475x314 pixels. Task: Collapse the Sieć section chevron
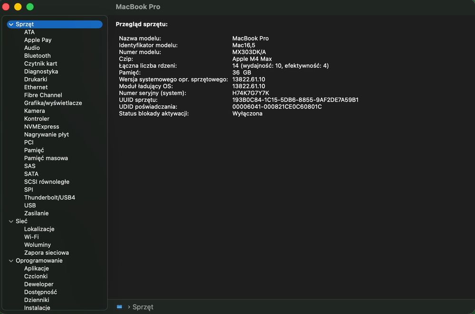11,221
